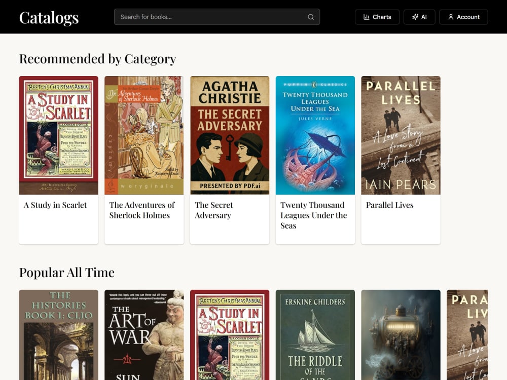This screenshot has height=380, width=507.
Task: Open A Study in Scarlet in Popular All Time
Action: point(230,335)
